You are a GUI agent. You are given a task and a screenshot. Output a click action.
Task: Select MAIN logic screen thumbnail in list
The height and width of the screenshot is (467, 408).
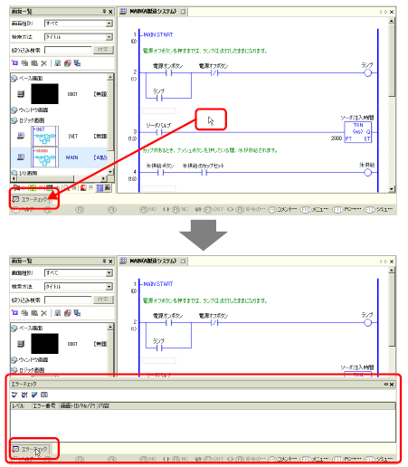point(45,157)
